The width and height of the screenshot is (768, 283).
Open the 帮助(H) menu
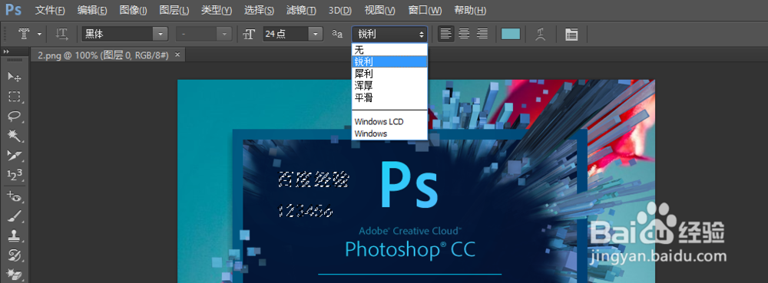[x=470, y=10]
